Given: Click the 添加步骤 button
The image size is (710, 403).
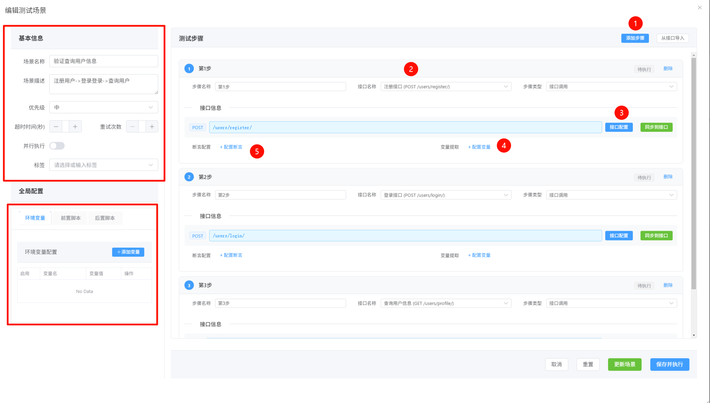Looking at the screenshot, I should pyautogui.click(x=635, y=38).
